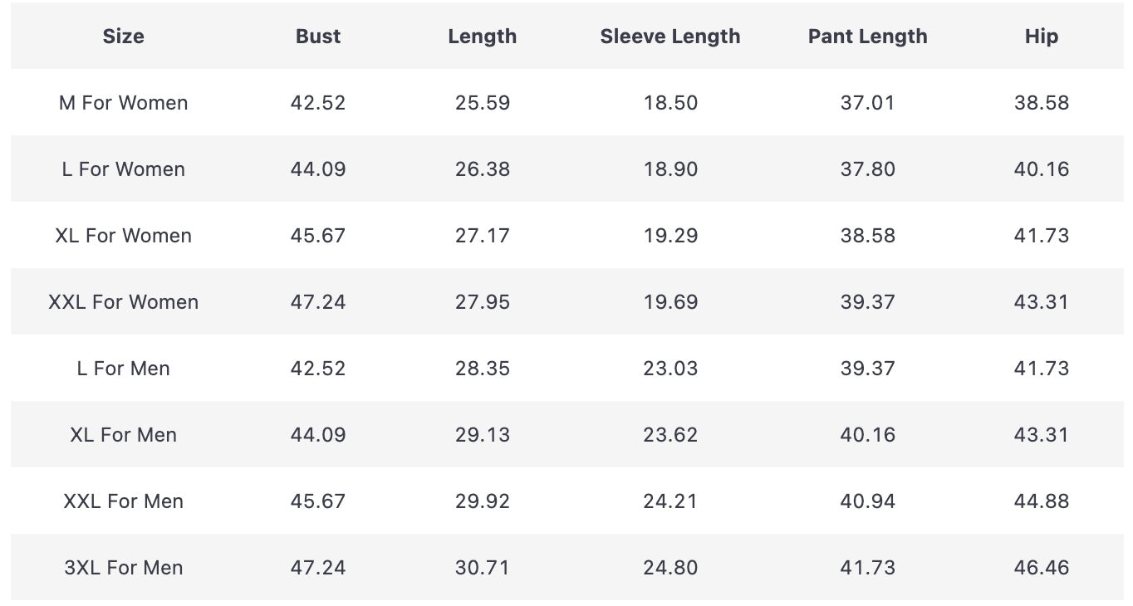
Task: Select the XL For Women row label
Action: (123, 236)
